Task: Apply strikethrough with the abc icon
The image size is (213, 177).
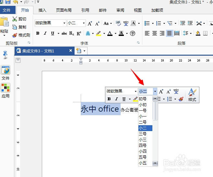Action: [x=64, y=33]
